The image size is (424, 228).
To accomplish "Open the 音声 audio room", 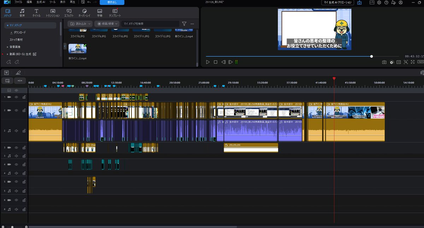I will (x=22, y=13).
